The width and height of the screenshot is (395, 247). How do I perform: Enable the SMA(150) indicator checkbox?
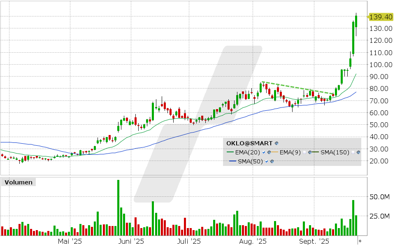pos(353,152)
